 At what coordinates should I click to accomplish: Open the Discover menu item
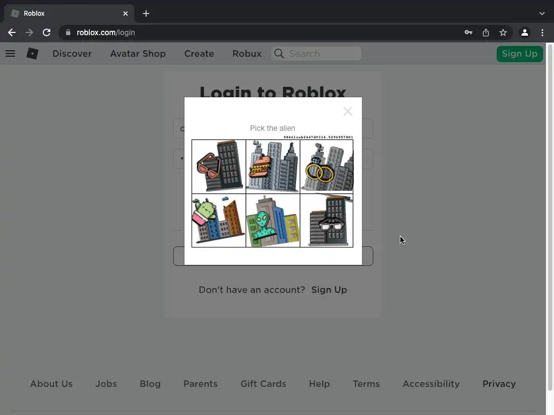point(72,53)
